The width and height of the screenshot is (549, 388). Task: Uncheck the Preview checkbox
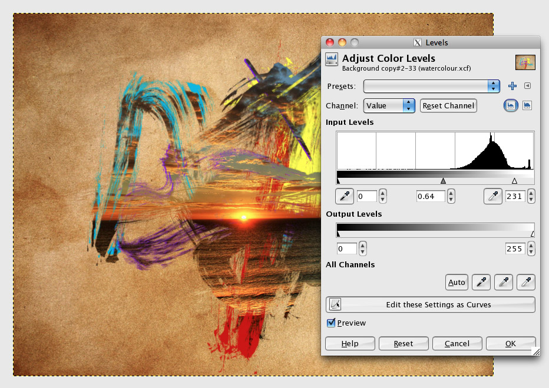coord(331,323)
